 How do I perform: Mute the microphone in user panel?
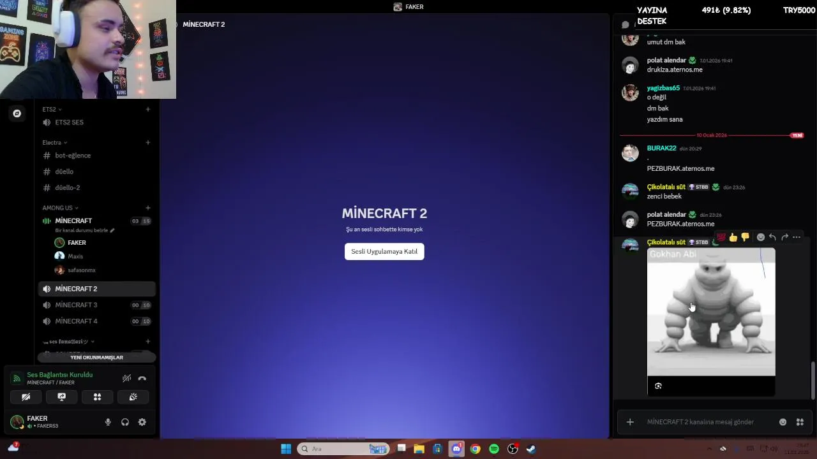click(108, 422)
